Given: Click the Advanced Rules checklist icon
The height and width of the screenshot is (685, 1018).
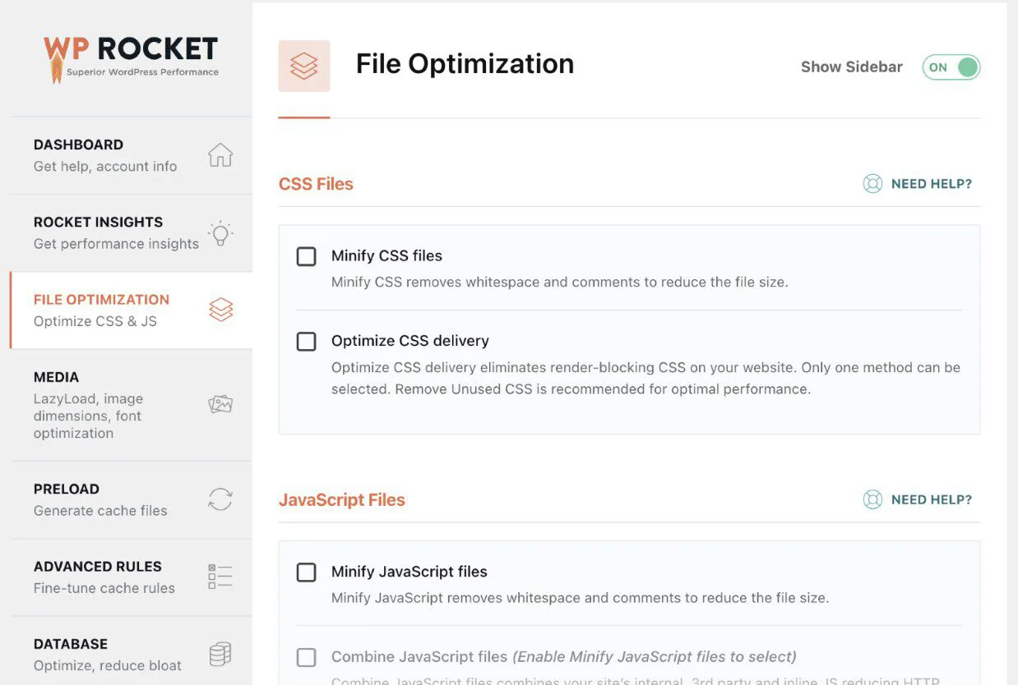Looking at the screenshot, I should pyautogui.click(x=220, y=577).
